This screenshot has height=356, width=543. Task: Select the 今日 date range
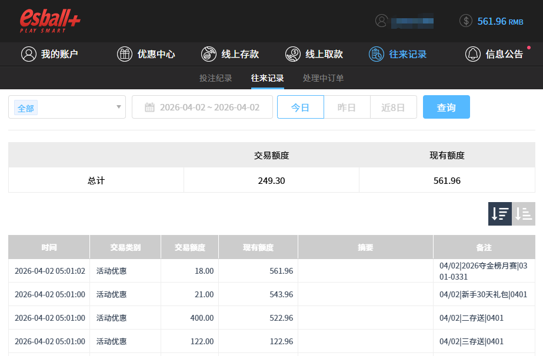pyautogui.click(x=300, y=108)
